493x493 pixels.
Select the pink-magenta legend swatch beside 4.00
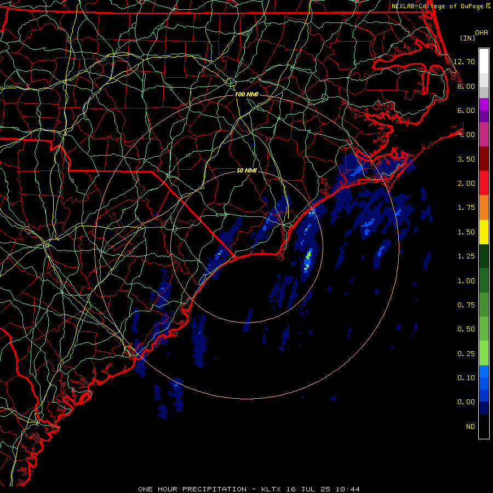pyautogui.click(x=484, y=134)
